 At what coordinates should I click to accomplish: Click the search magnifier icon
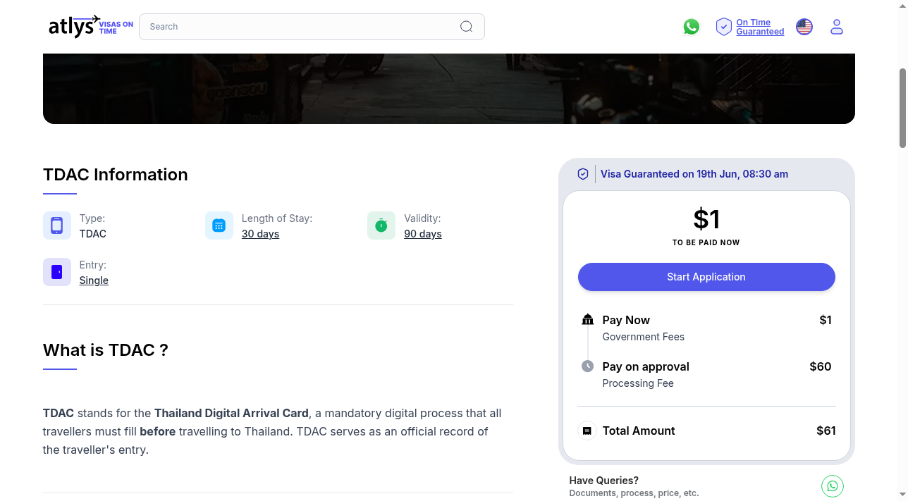467,27
